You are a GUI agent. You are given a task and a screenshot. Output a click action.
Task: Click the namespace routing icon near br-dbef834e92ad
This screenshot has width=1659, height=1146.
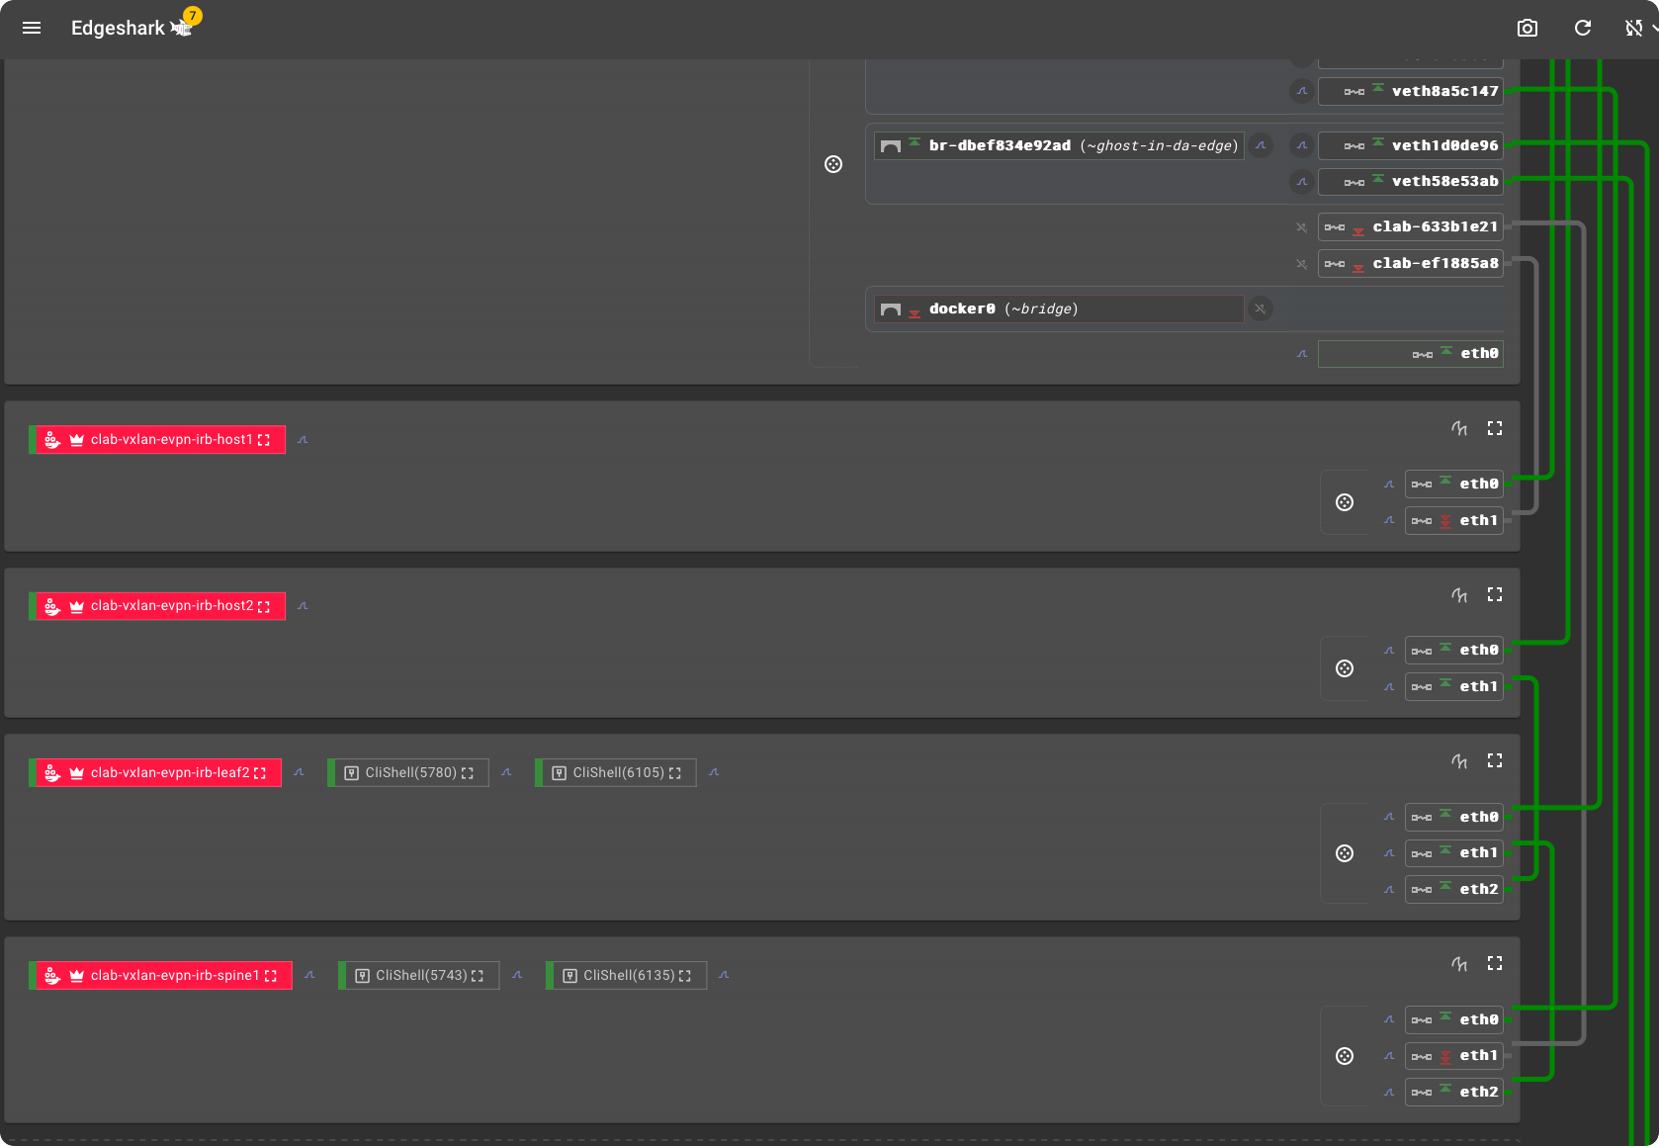coord(833,164)
